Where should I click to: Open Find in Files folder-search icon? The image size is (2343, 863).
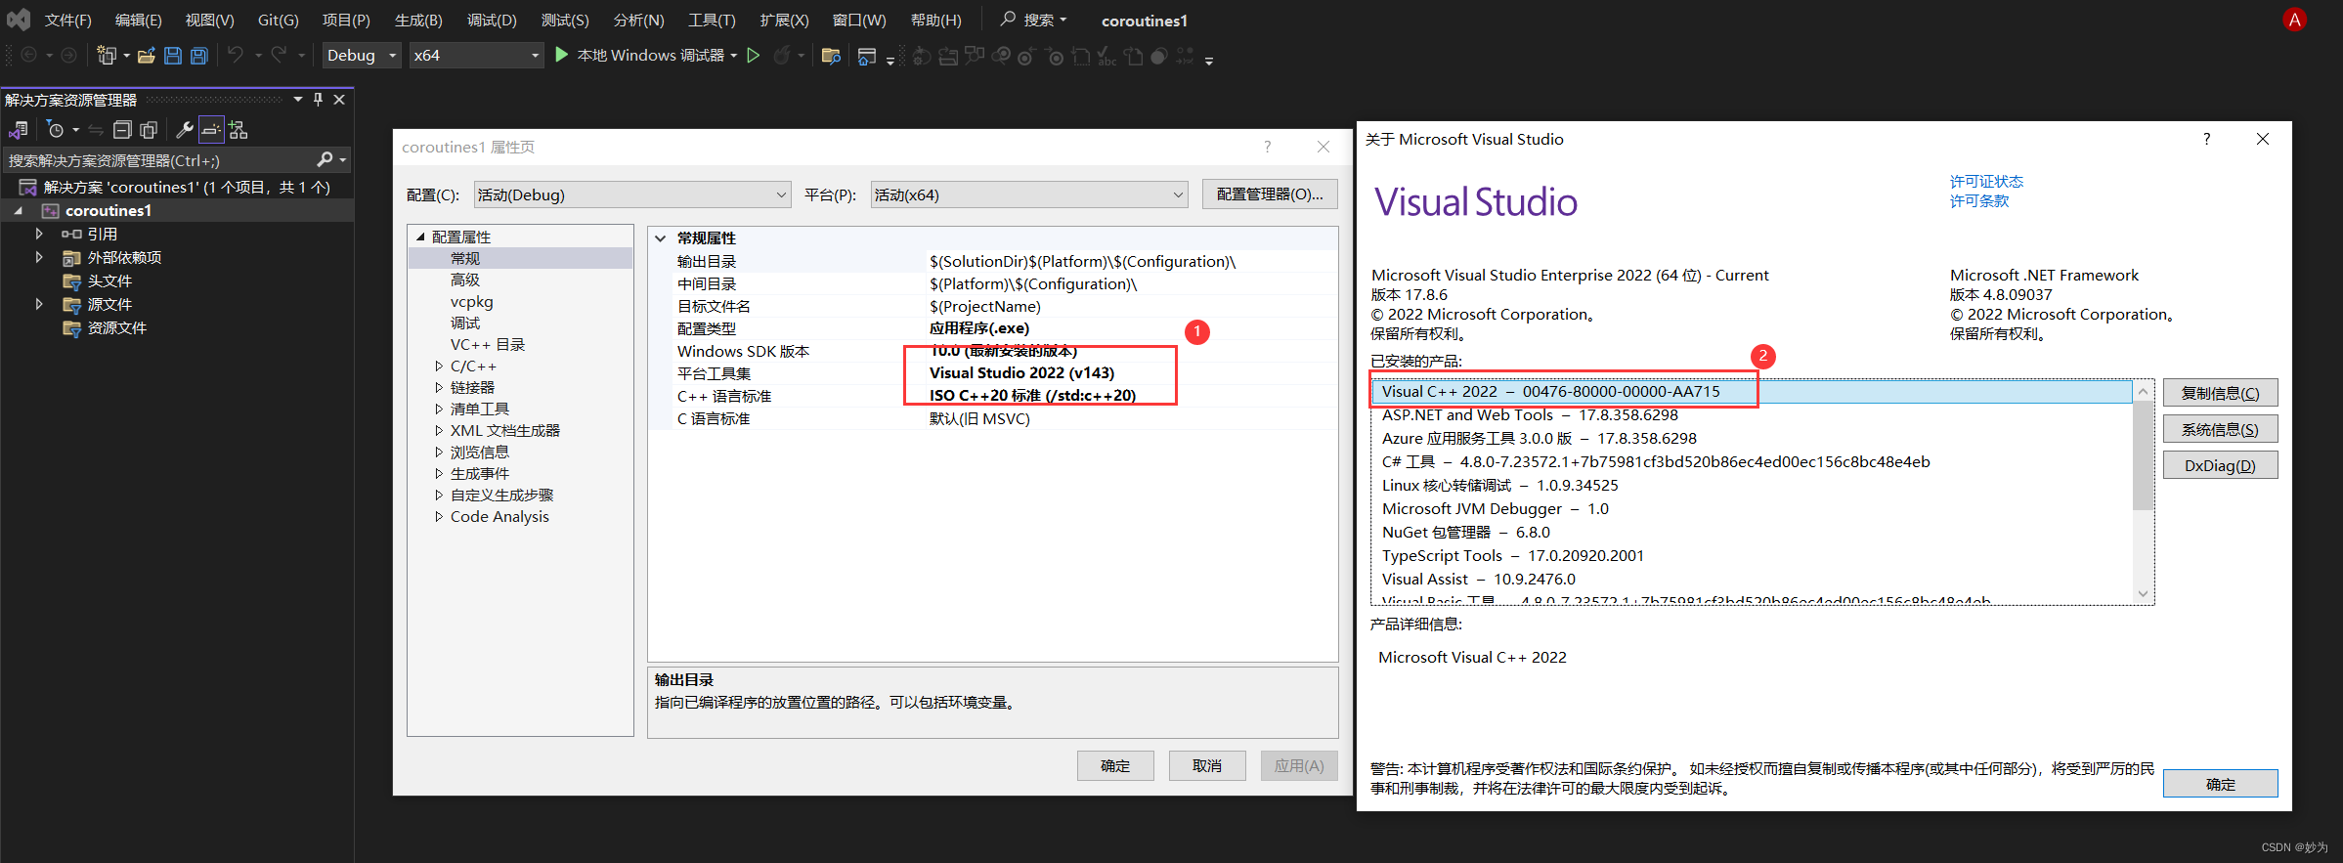[x=831, y=56]
